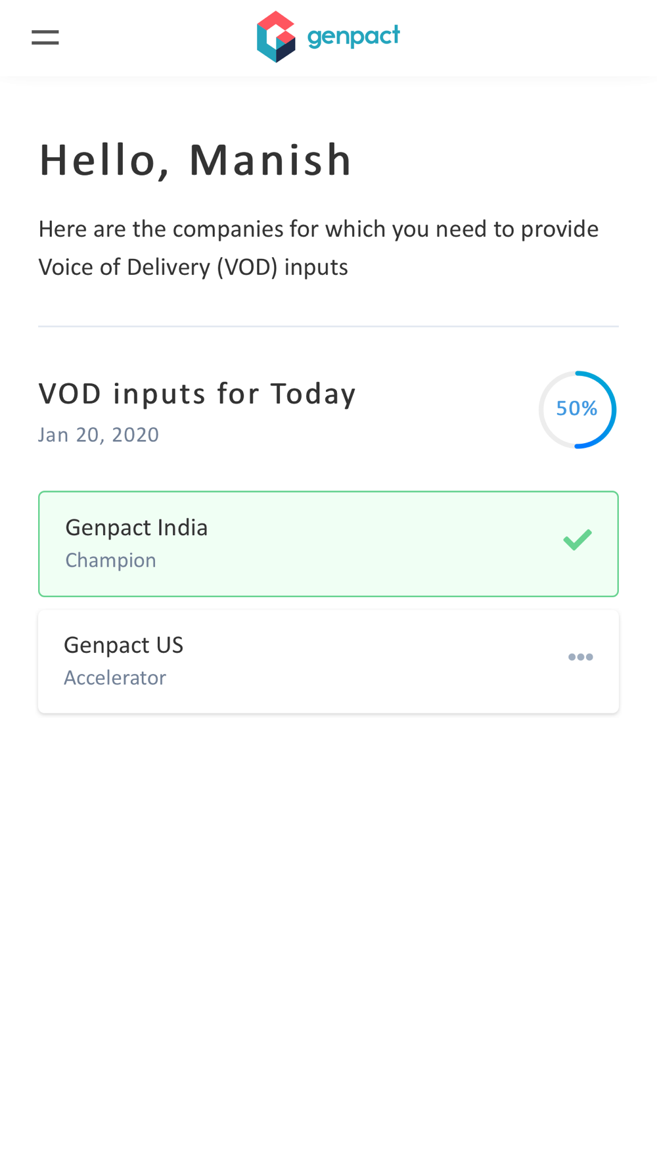Open the three-dots options on Genpact US
The image size is (657, 1169).
pos(581,657)
